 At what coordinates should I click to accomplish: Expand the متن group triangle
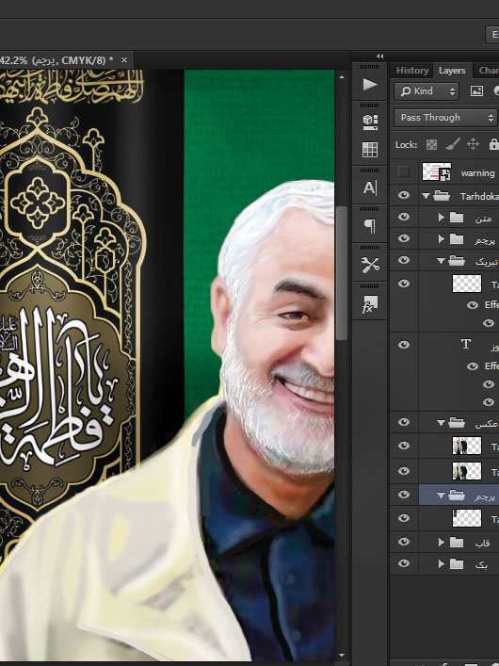[x=441, y=218]
